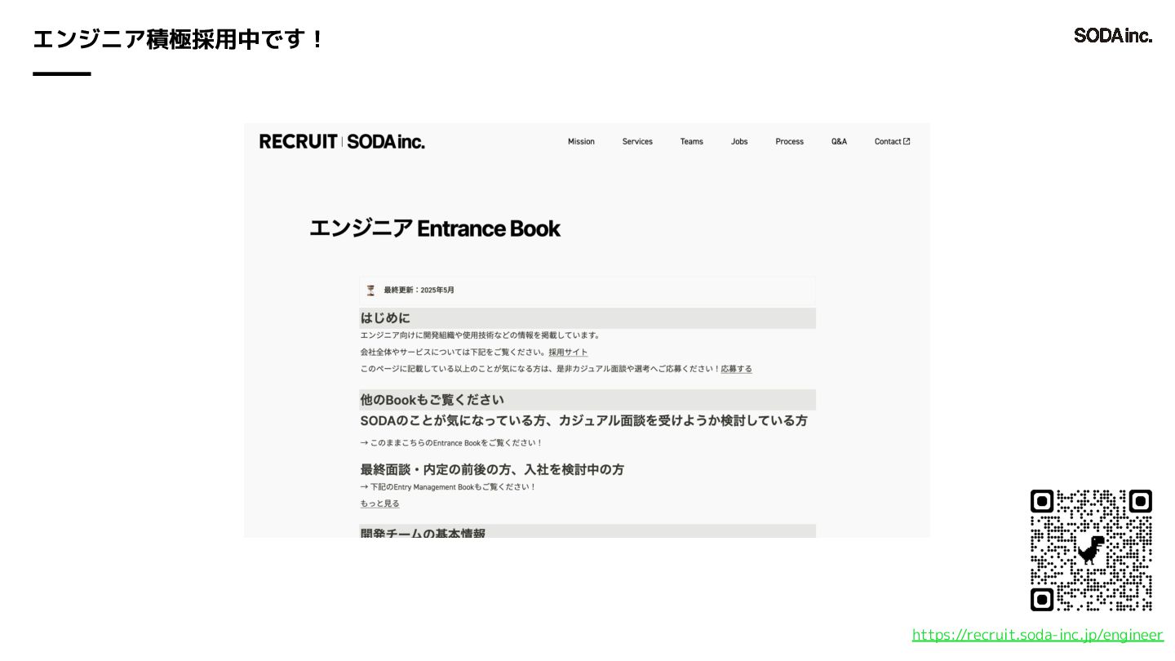
Task: Open the Process menu item
Action: [x=789, y=141]
